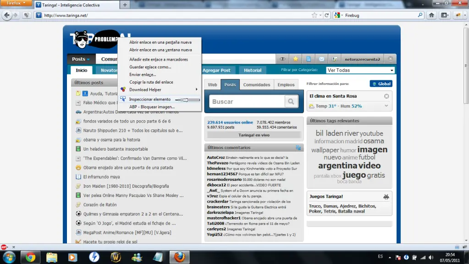This screenshot has height=264, width=469.
Task: Click the Inicio tab
Action: 81,70
